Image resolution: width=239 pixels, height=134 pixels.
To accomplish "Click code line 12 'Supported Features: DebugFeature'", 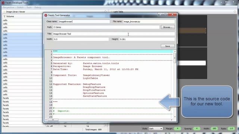I will click(77, 84).
